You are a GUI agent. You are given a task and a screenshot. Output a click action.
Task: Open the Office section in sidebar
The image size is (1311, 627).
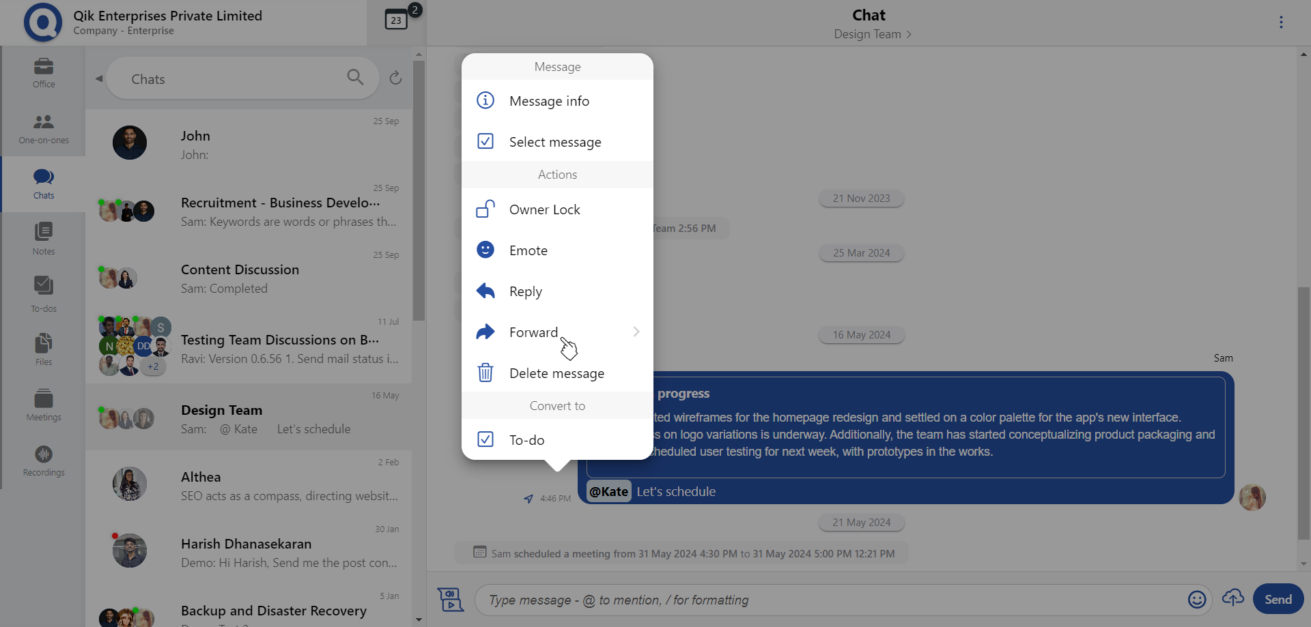[x=44, y=73]
